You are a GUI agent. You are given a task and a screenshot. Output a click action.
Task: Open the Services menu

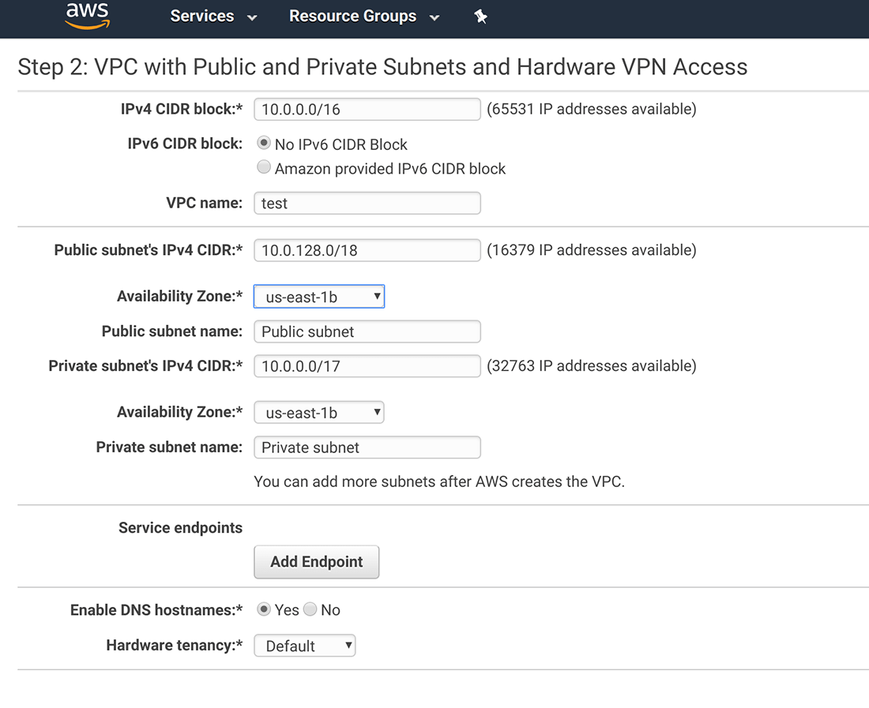point(202,16)
